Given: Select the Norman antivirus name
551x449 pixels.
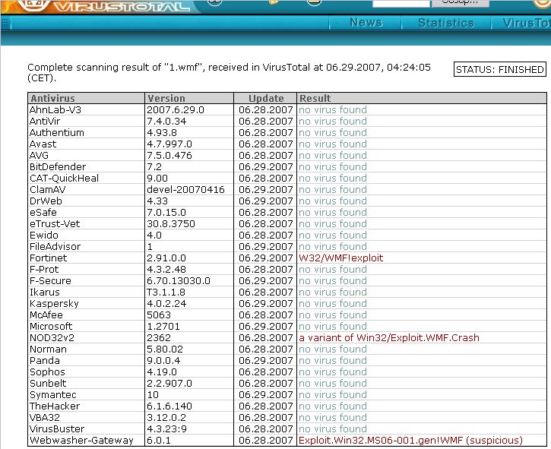Looking at the screenshot, I should [x=48, y=349].
